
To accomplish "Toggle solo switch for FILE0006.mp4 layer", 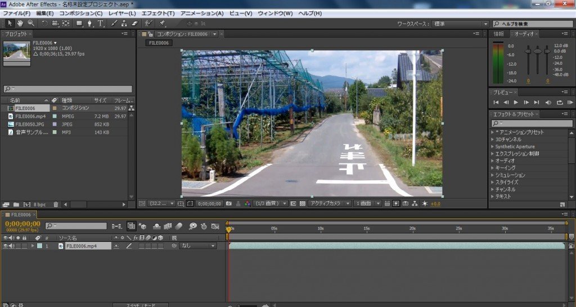I will tap(18, 246).
